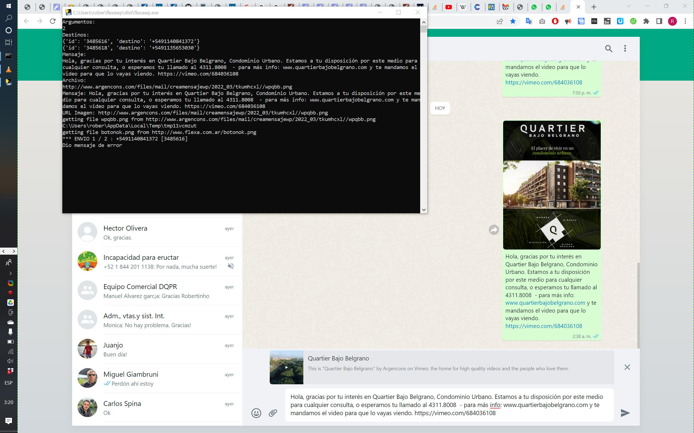Image resolution: width=694 pixels, height=433 pixels.
Task: Switch to the Gmail tab
Action: click(506, 7)
